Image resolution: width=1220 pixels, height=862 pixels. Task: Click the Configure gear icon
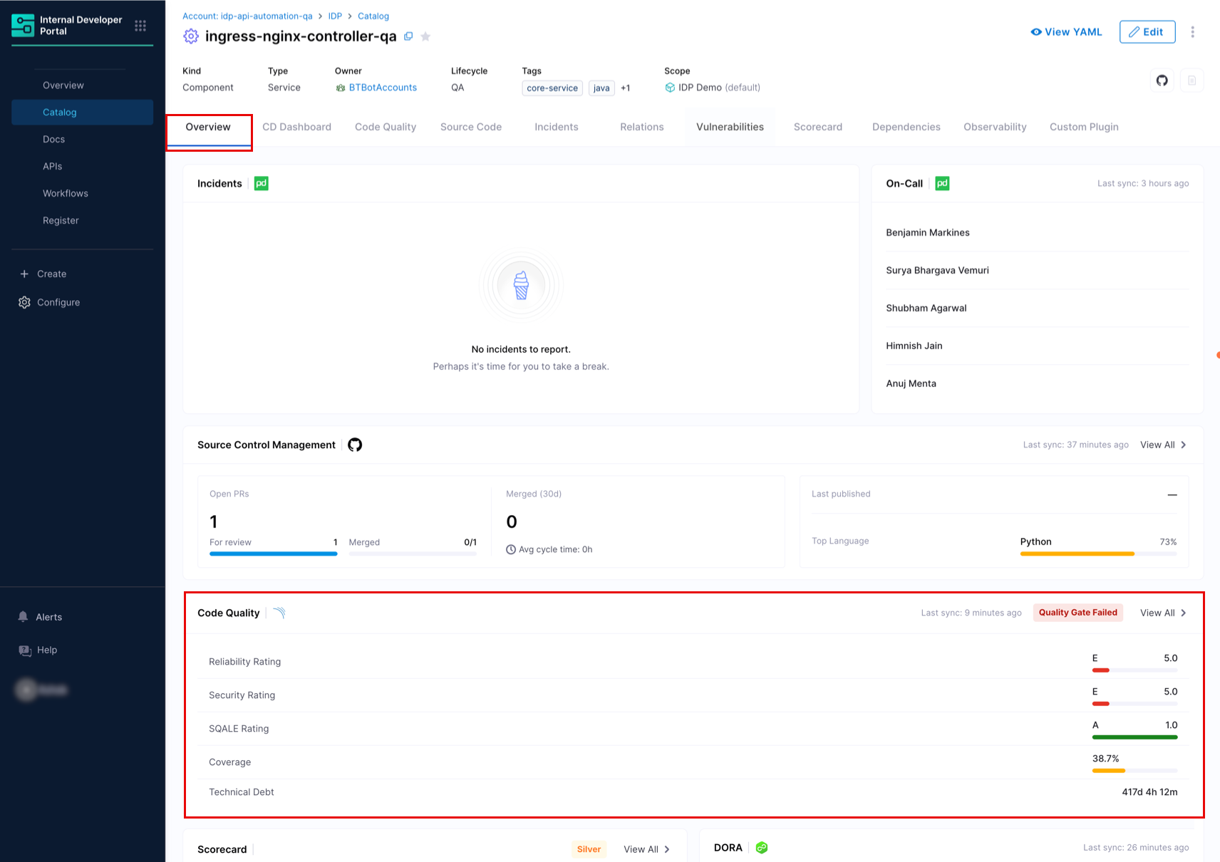coord(24,302)
